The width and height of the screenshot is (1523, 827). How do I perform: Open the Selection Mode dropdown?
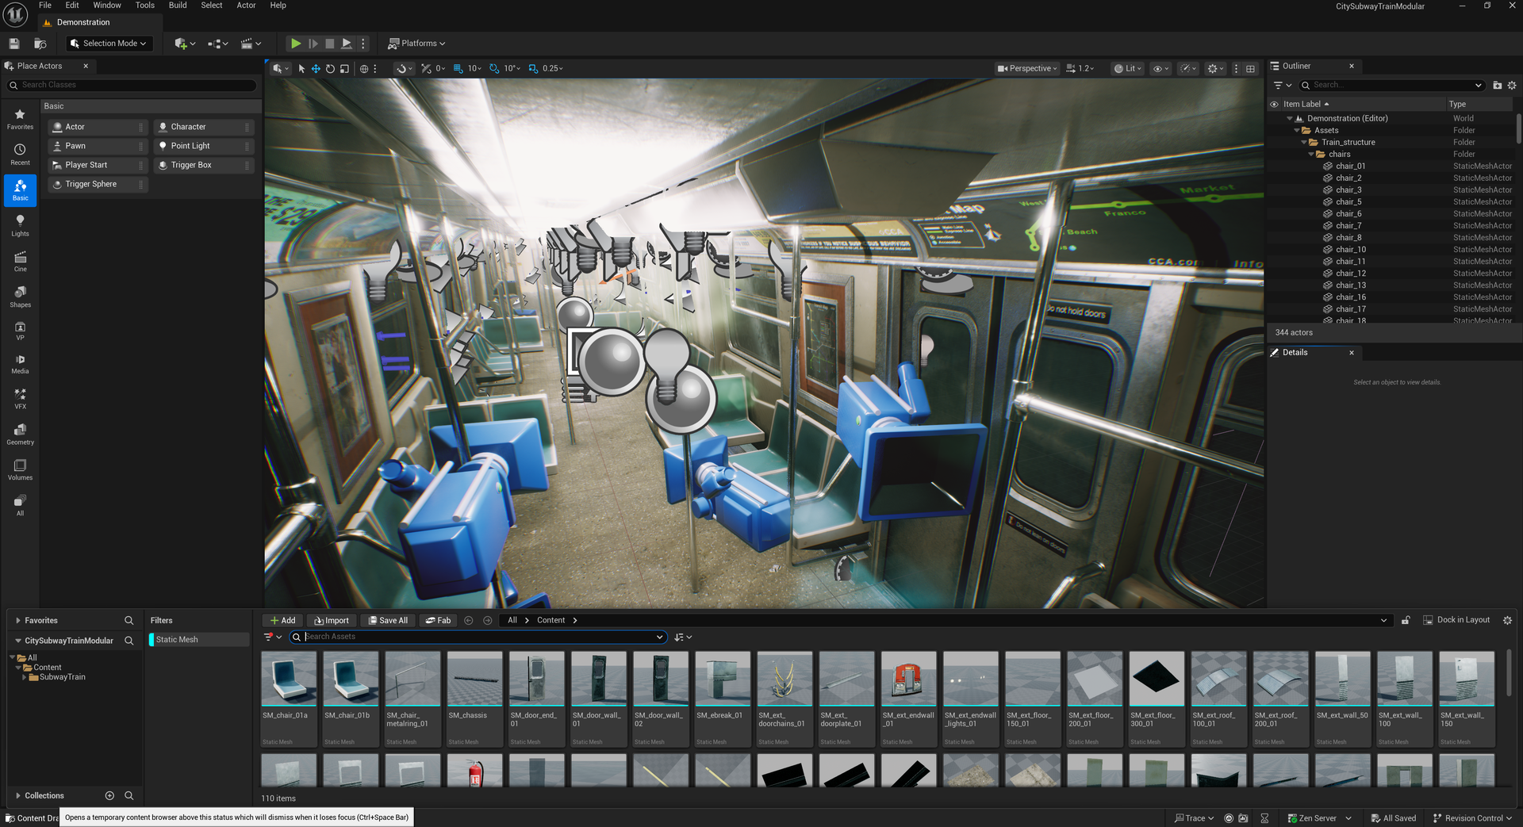coord(109,44)
